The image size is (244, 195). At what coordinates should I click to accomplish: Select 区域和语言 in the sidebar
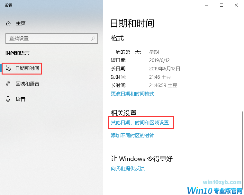point(27,84)
